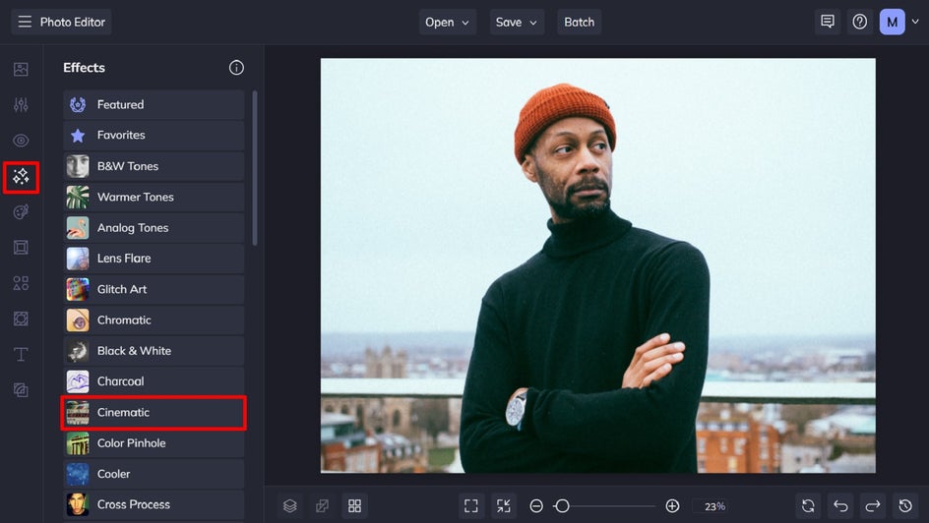
Task: Open the account profile M dropdown
Action: (x=898, y=22)
